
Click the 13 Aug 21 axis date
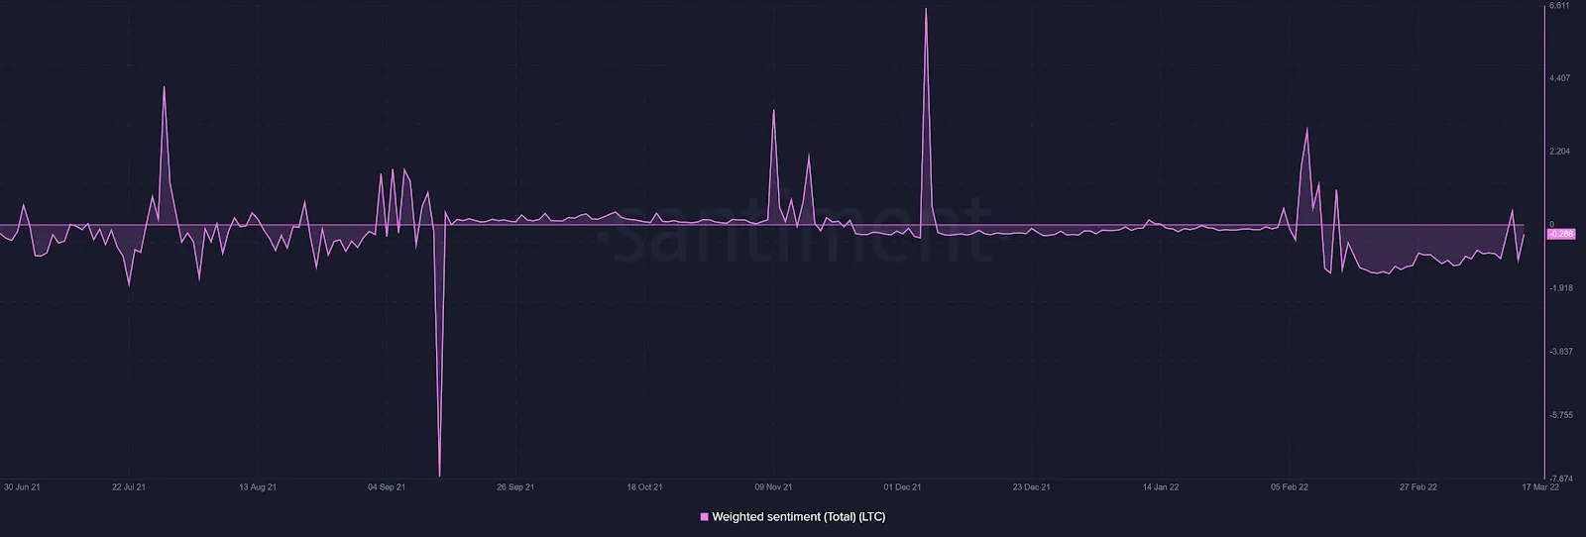pos(258,487)
